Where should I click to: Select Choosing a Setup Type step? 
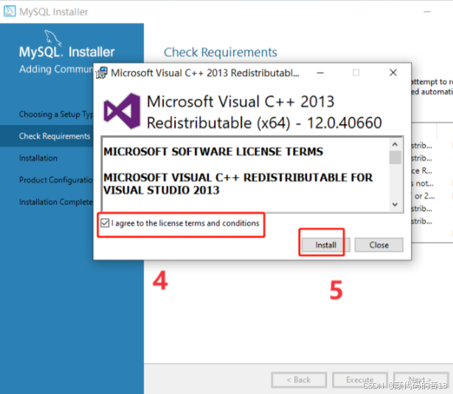pos(56,114)
